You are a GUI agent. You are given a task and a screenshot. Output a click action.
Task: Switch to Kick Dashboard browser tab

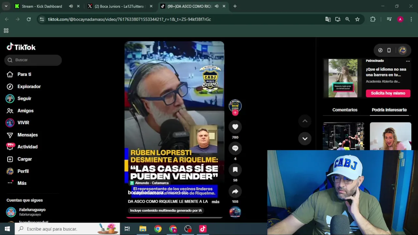pyautogui.click(x=42, y=6)
